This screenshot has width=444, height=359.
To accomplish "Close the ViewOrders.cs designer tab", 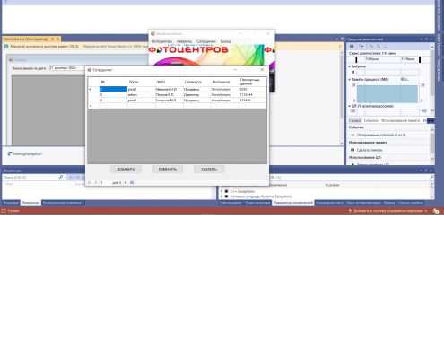I will [58, 39].
